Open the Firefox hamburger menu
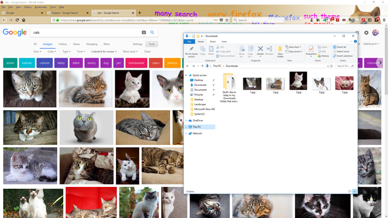The height and width of the screenshot is (218, 388). (x=384, y=20)
